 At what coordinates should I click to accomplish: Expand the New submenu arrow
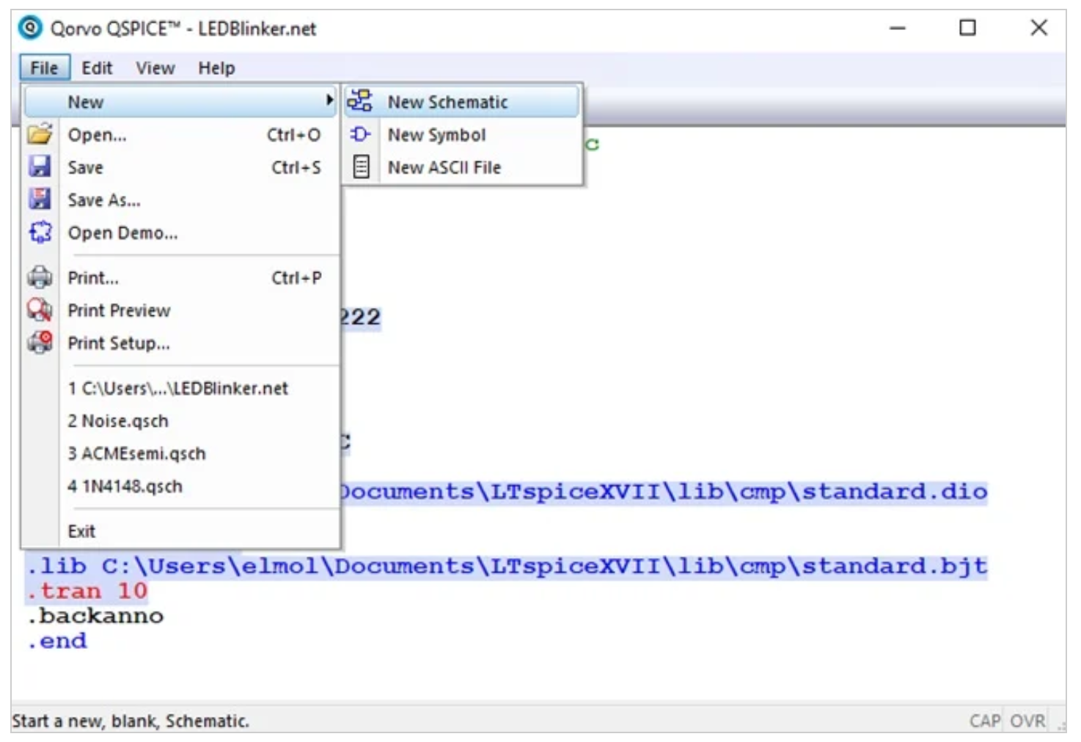point(329,100)
